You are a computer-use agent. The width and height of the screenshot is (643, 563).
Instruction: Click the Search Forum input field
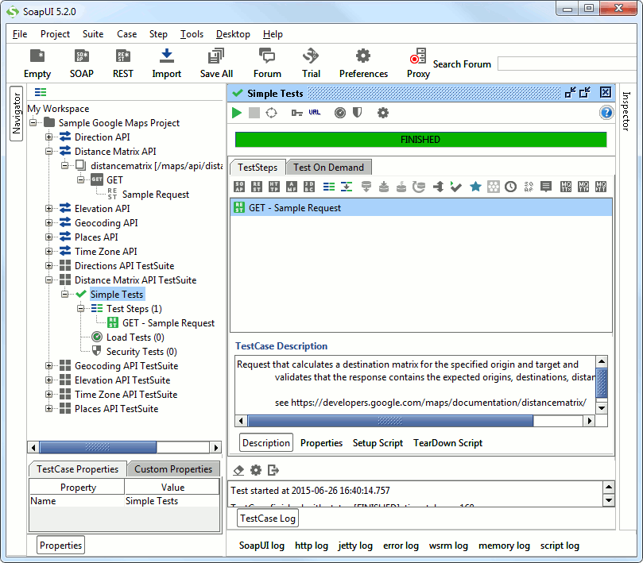pos(567,64)
